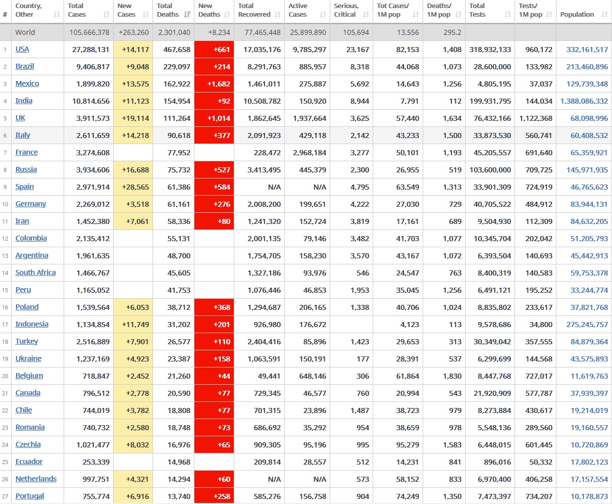Open the Ecuador country link
The width and height of the screenshot is (612, 504).
click(29, 462)
